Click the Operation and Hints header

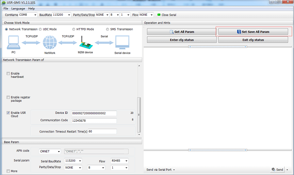pos(218,23)
